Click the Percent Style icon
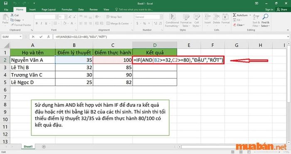This screenshot has width=291, height=154. coord(144,23)
